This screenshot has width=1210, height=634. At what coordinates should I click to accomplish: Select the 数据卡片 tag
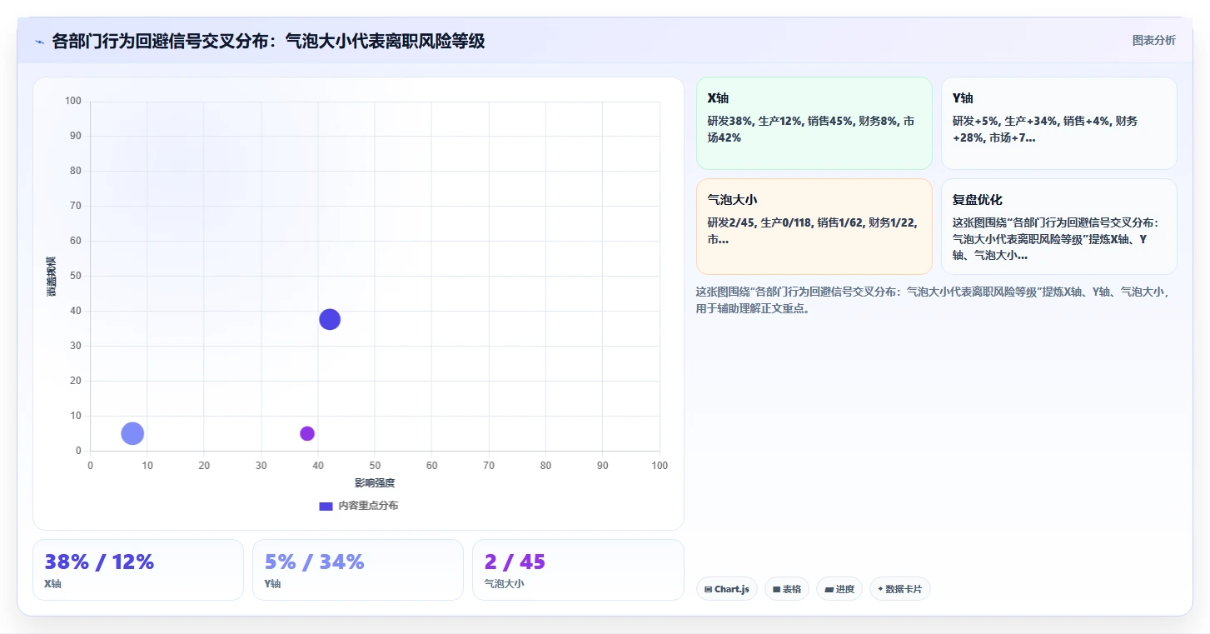899,589
